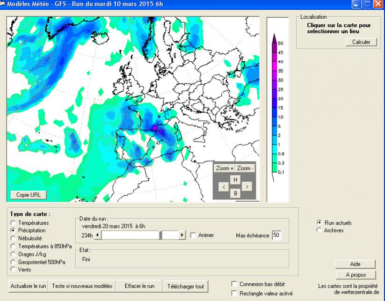
Task: Click 'vendredi 20 mars 2015 à 6h' text
Action: click(x=113, y=226)
